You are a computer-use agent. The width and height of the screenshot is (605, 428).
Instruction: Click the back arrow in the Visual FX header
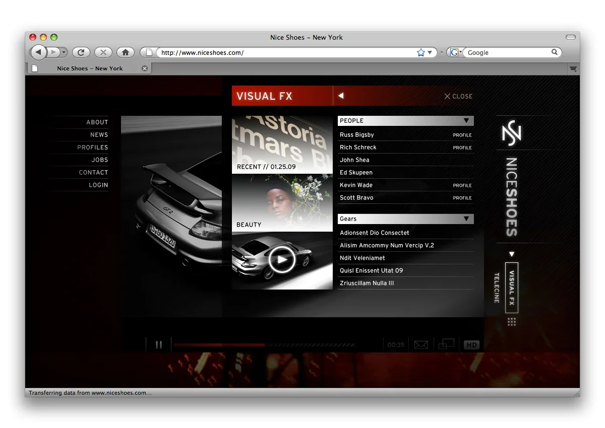341,96
